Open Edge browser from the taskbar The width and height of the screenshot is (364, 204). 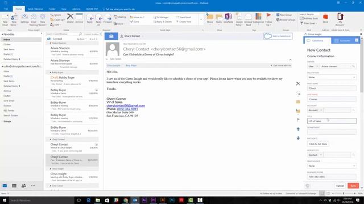[89, 200]
